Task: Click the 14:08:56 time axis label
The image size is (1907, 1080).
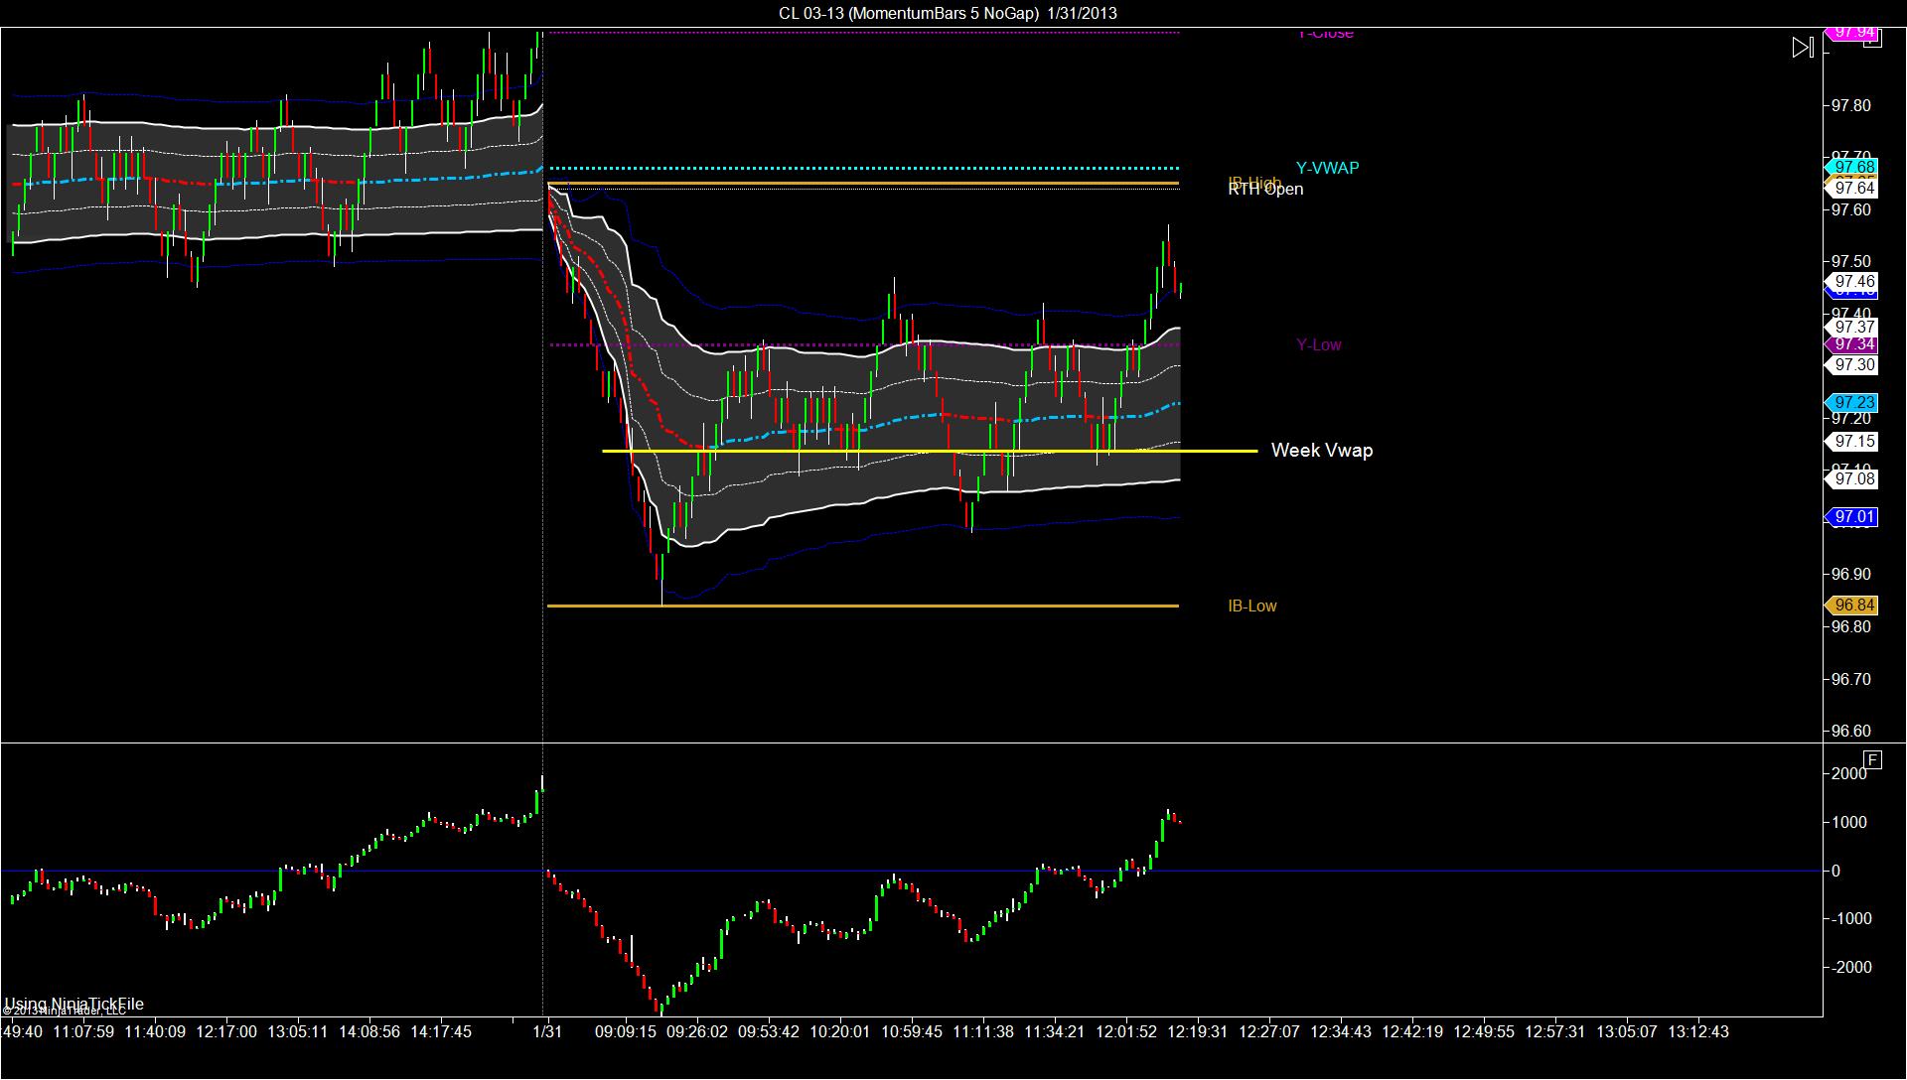Action: coord(369,1032)
